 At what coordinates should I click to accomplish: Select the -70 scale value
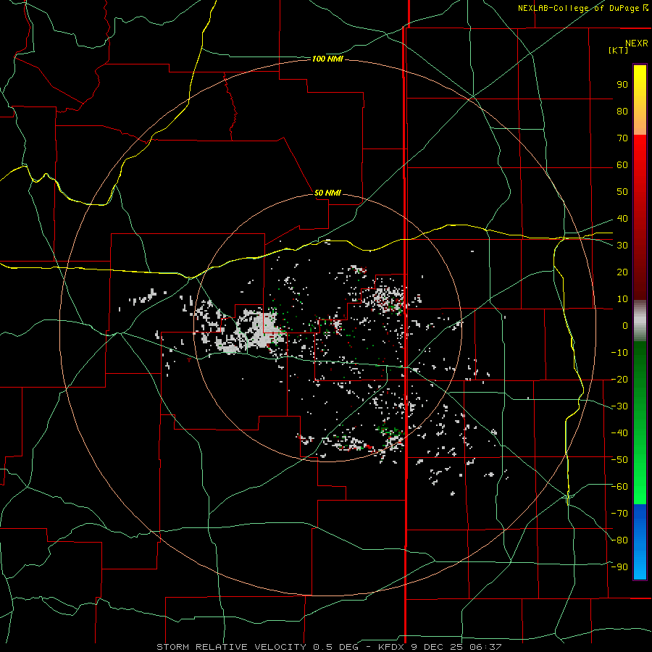click(x=619, y=514)
